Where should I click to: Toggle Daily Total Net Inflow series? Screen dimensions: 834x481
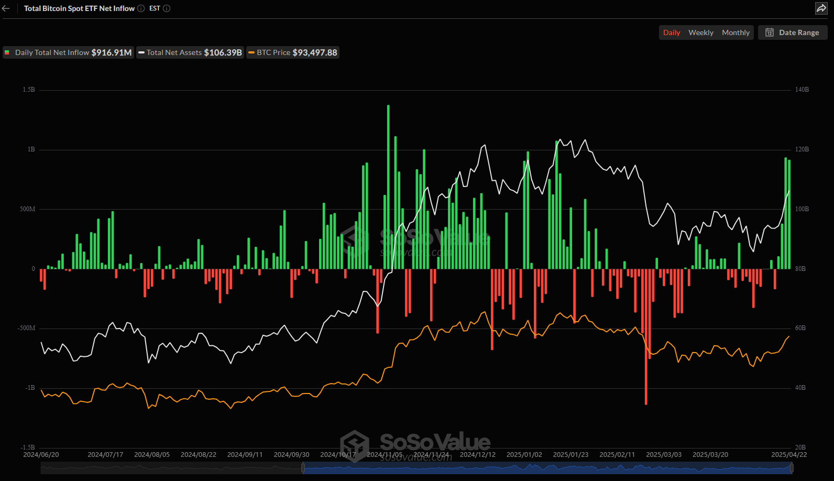pos(68,52)
